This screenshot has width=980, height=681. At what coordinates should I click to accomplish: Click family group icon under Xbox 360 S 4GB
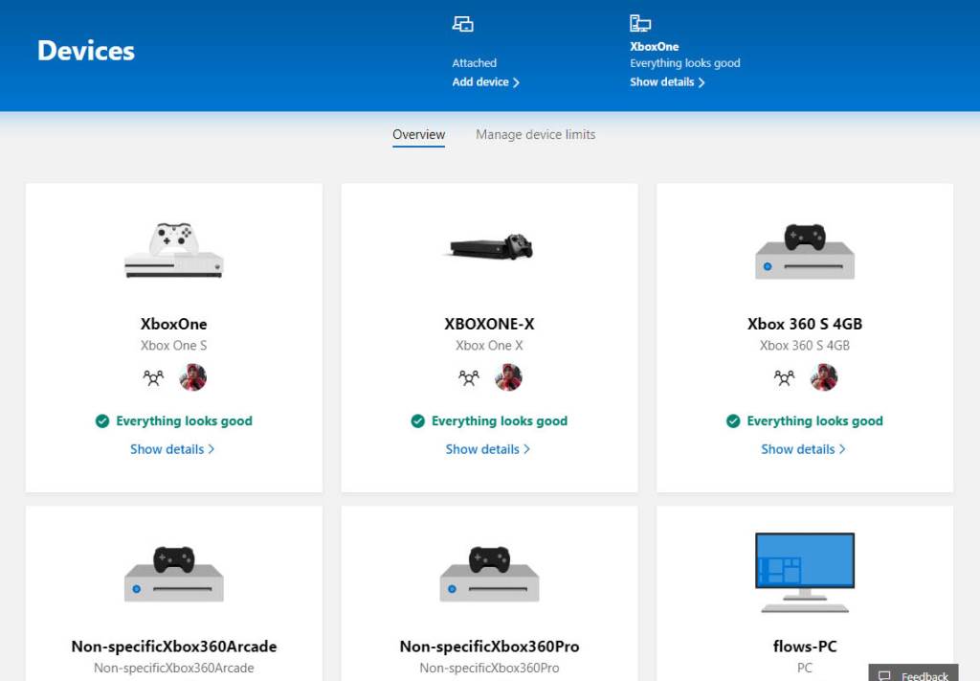coord(785,377)
